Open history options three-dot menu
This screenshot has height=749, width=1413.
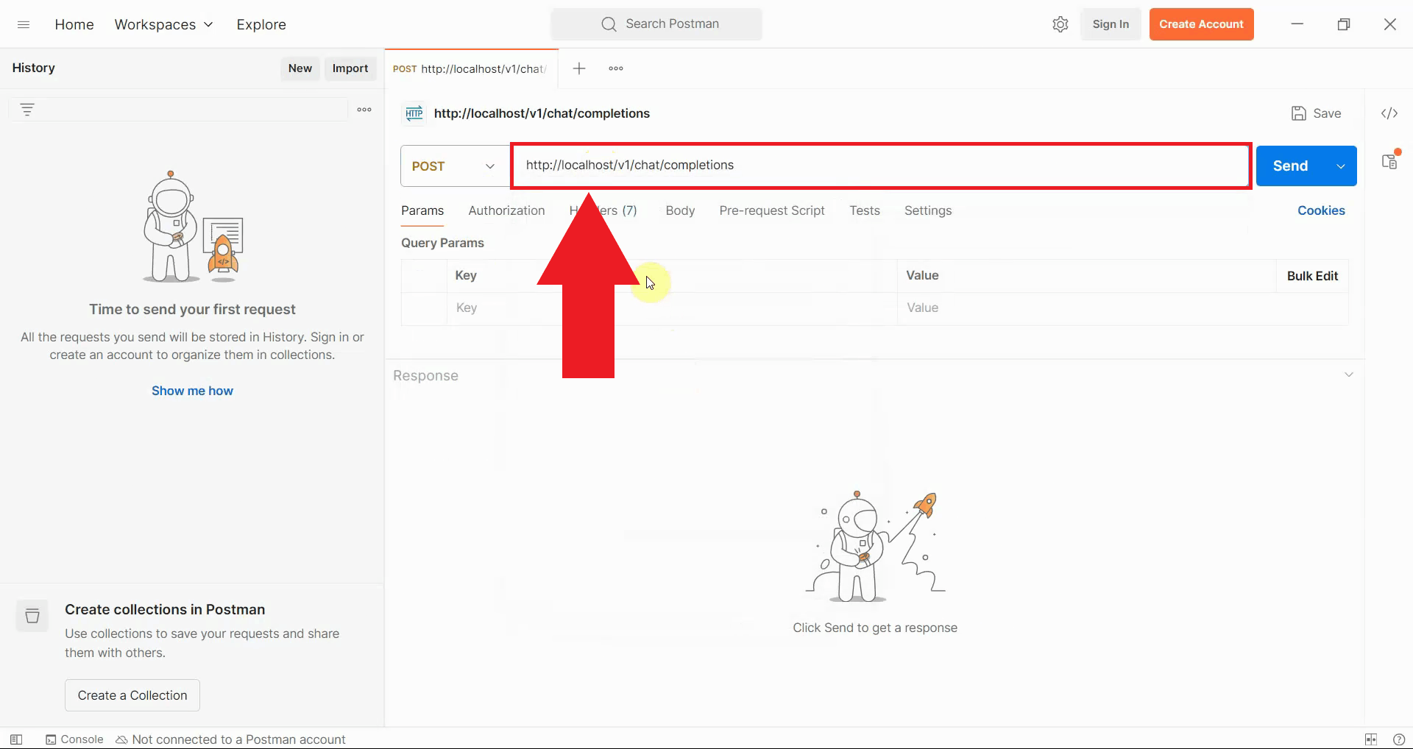pos(364,110)
